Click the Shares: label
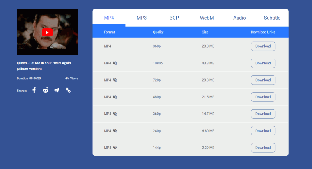Screen dimensions: 312x169 pyautogui.click(x=22, y=91)
